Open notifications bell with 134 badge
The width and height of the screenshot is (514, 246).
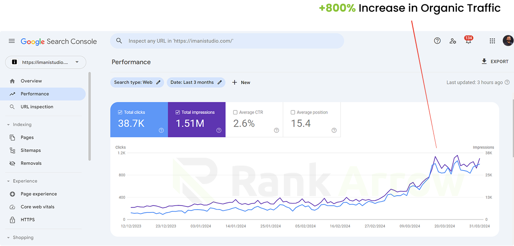[x=469, y=41]
